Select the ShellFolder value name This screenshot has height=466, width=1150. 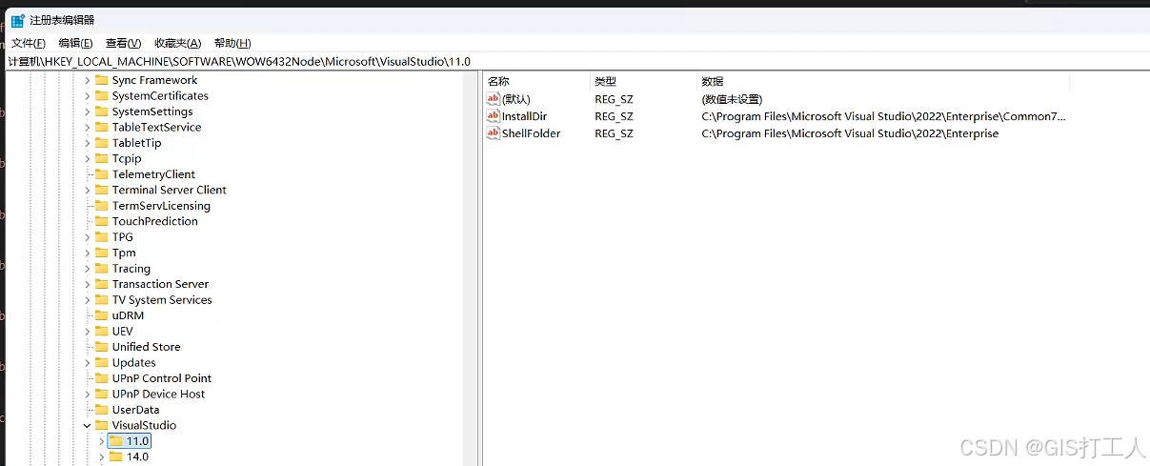pyautogui.click(x=532, y=133)
